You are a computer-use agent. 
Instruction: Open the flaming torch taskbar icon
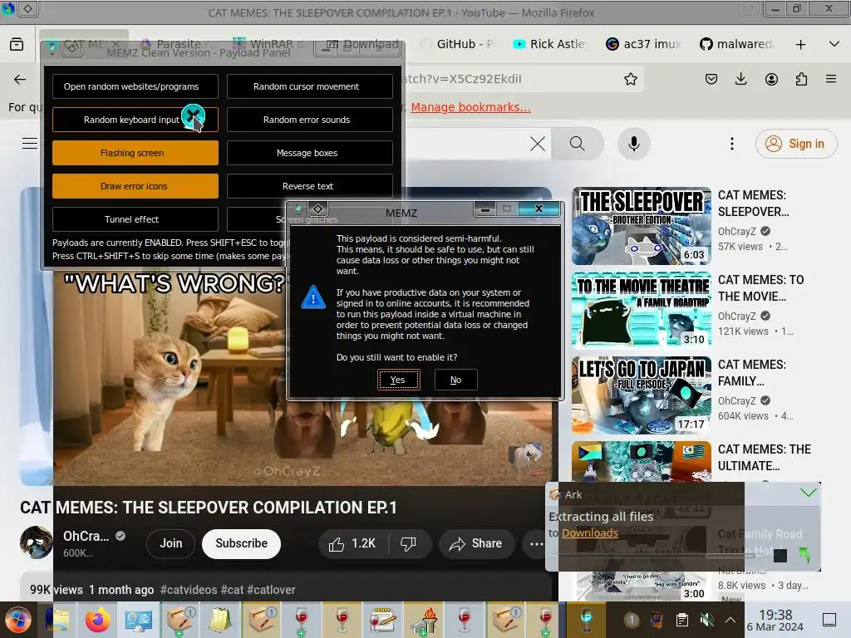424,620
